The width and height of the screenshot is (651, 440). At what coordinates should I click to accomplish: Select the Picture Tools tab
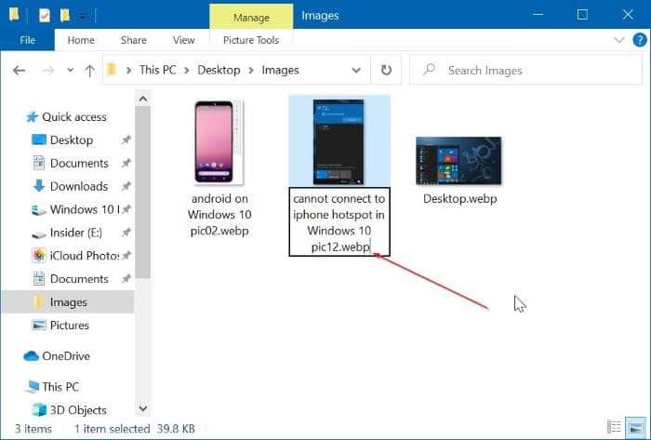tap(251, 40)
